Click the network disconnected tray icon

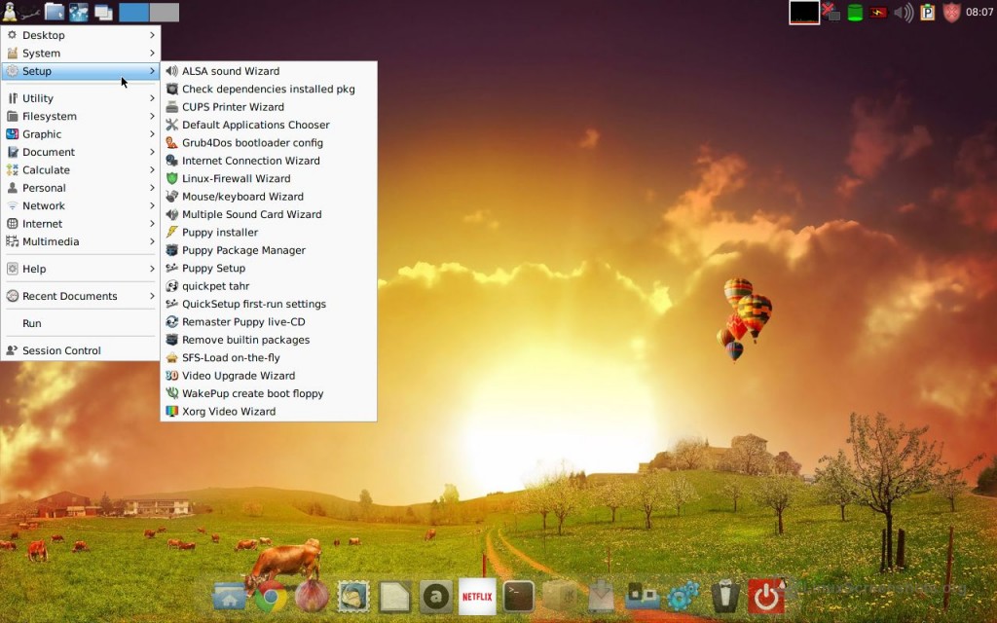[x=831, y=13]
